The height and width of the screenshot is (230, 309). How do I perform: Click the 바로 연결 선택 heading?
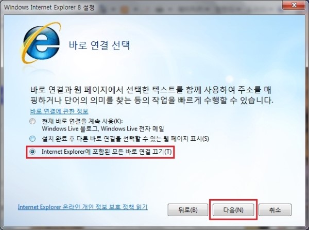coord(99,45)
